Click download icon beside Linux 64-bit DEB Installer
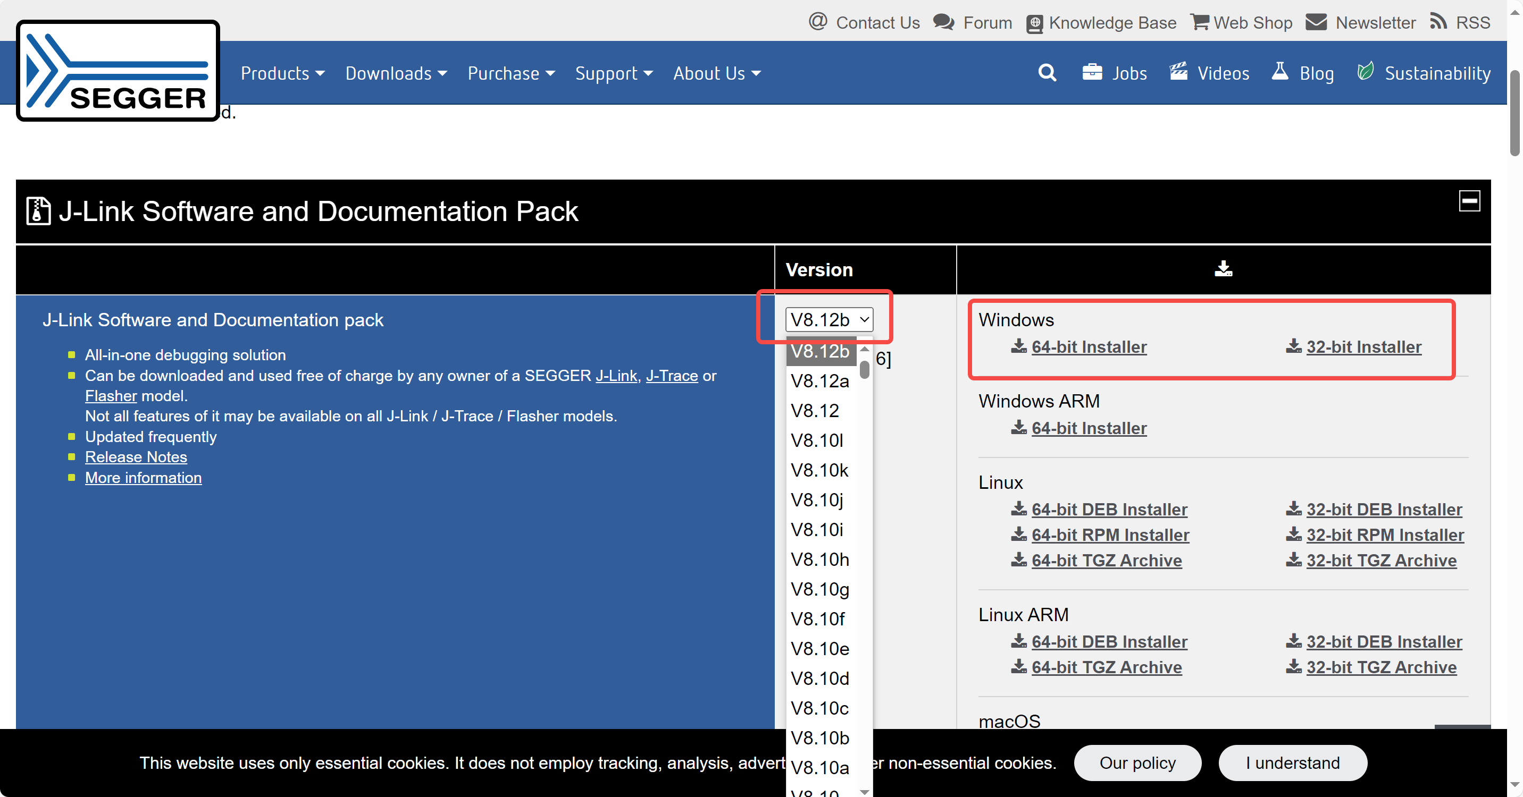The width and height of the screenshot is (1523, 797). coord(1019,508)
